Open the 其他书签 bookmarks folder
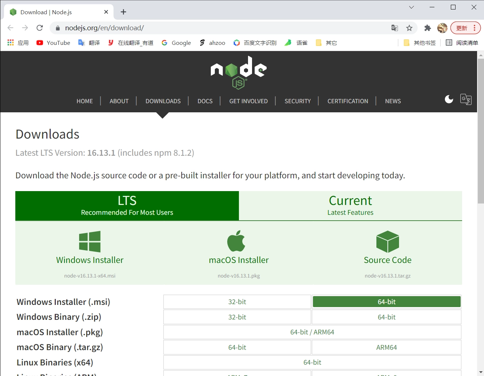The image size is (484, 376). point(420,43)
